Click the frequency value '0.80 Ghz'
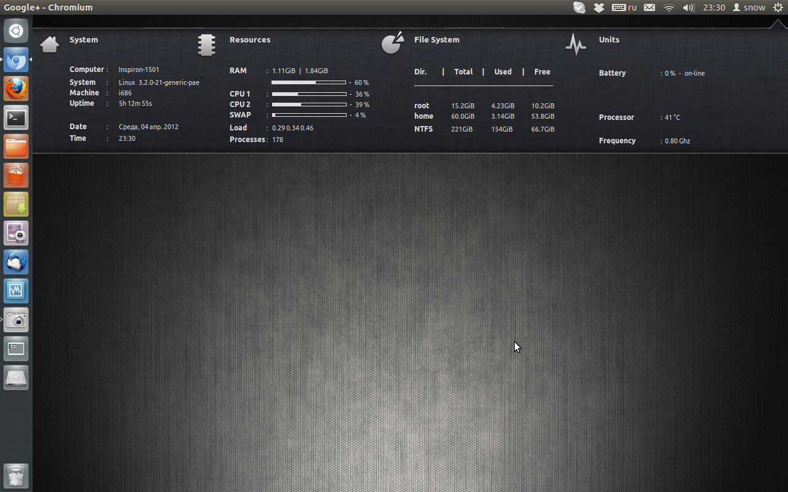This screenshot has height=492, width=788. click(x=677, y=141)
